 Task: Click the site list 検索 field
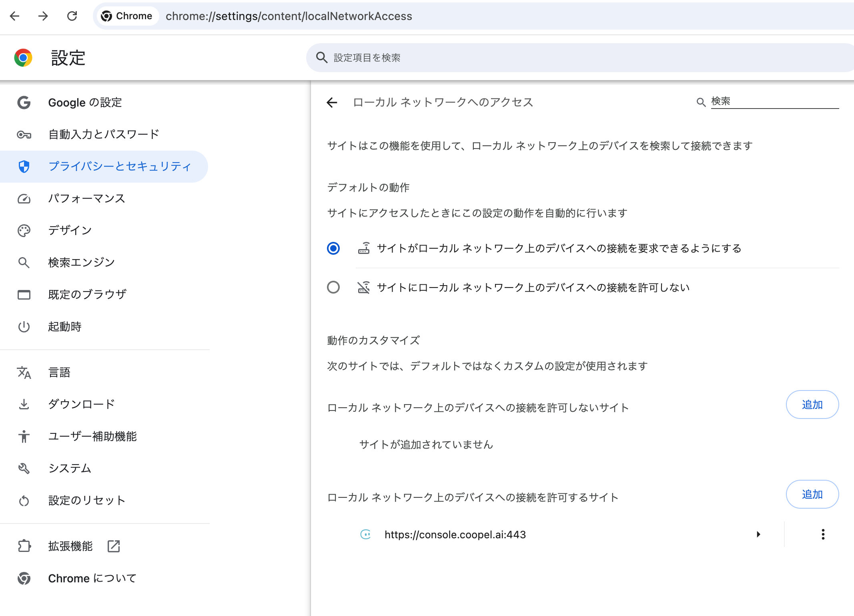(774, 101)
